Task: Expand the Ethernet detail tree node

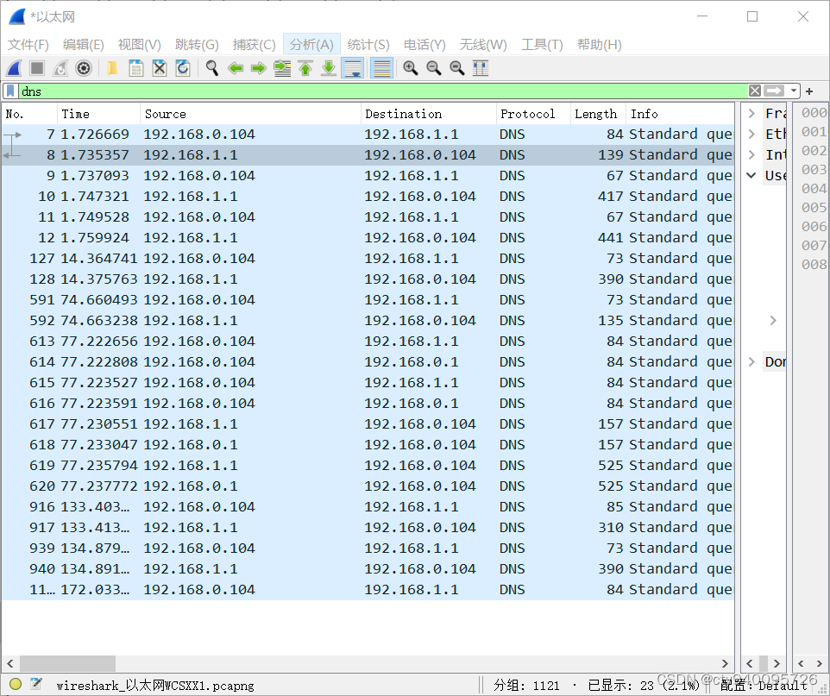Action: (x=751, y=134)
